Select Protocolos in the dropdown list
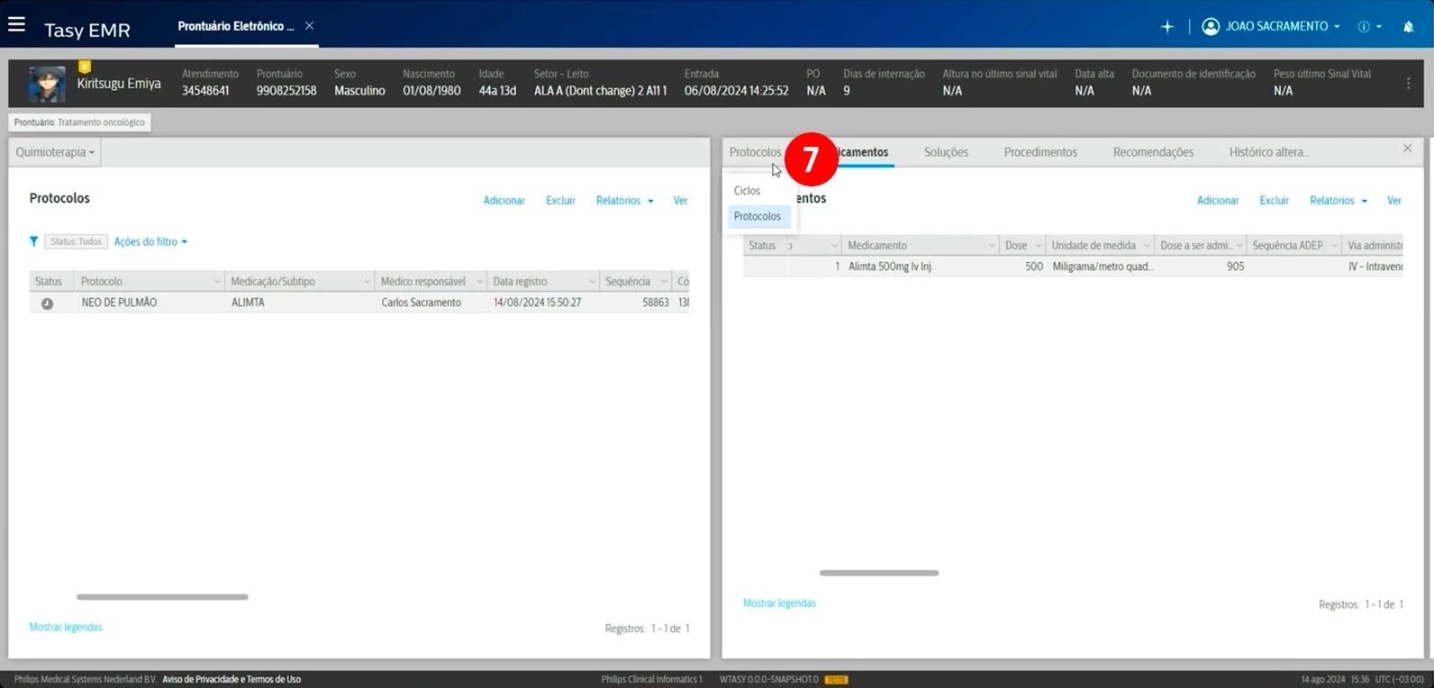Viewport: 1434px width, 688px height. point(758,217)
